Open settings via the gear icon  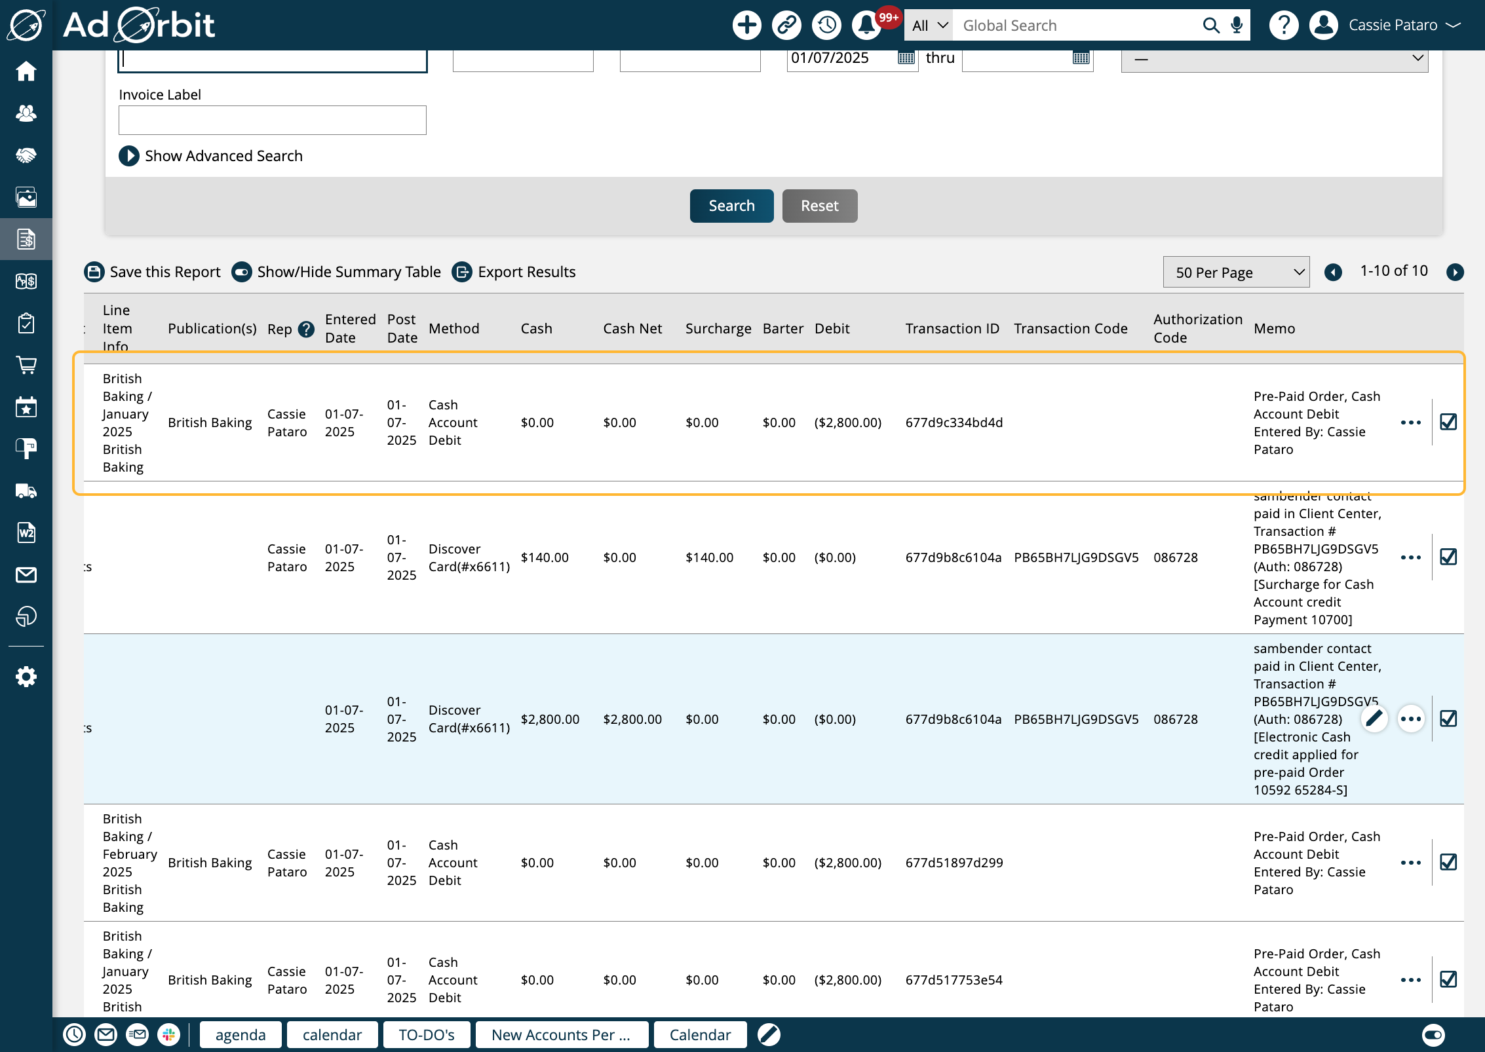click(26, 677)
